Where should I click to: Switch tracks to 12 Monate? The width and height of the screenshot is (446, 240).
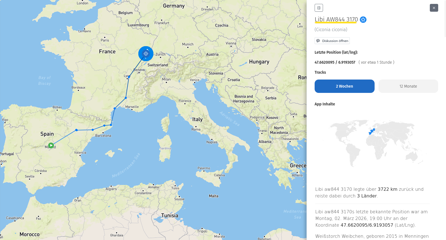coord(408,86)
